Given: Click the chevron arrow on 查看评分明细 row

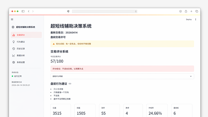Looking at the screenshot, I should coord(191,76).
